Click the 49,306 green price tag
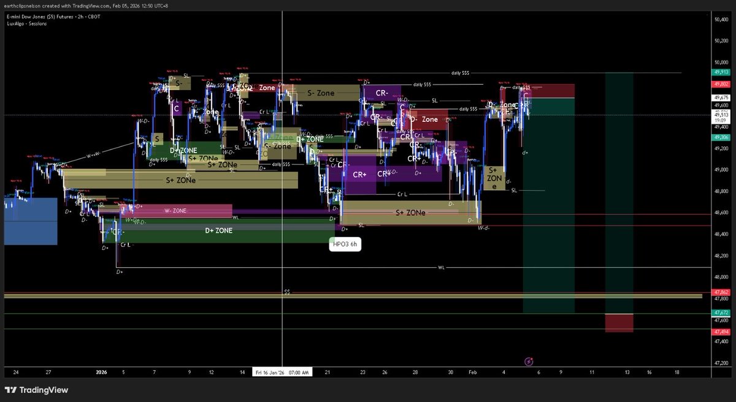Screen dimensions: 736x402 (x=721, y=137)
